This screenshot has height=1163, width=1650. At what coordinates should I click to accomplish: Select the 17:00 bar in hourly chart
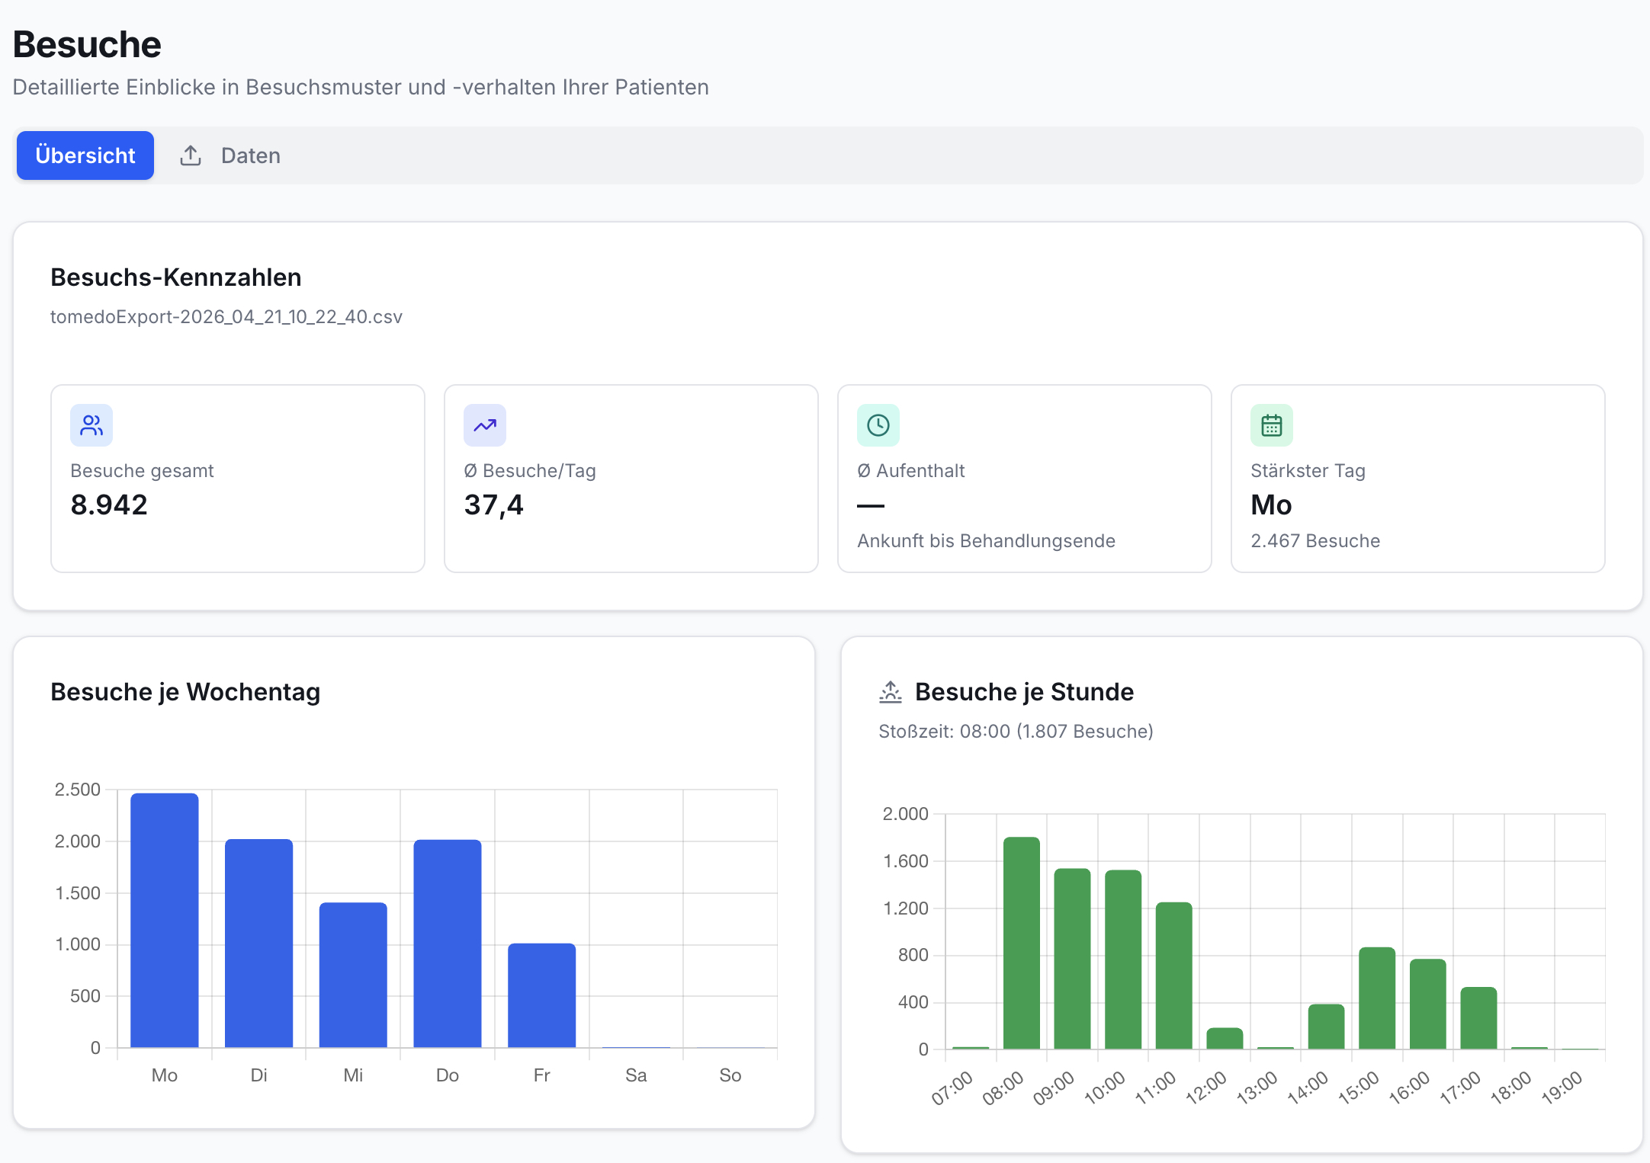coord(1479,1018)
